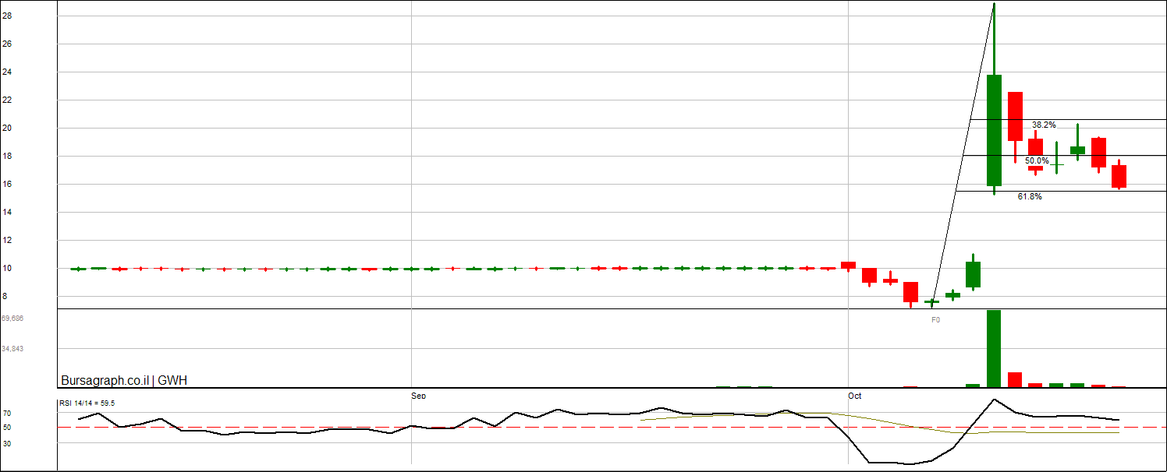Click the 28 price axis label
The width and height of the screenshot is (1167, 472).
click(7, 16)
